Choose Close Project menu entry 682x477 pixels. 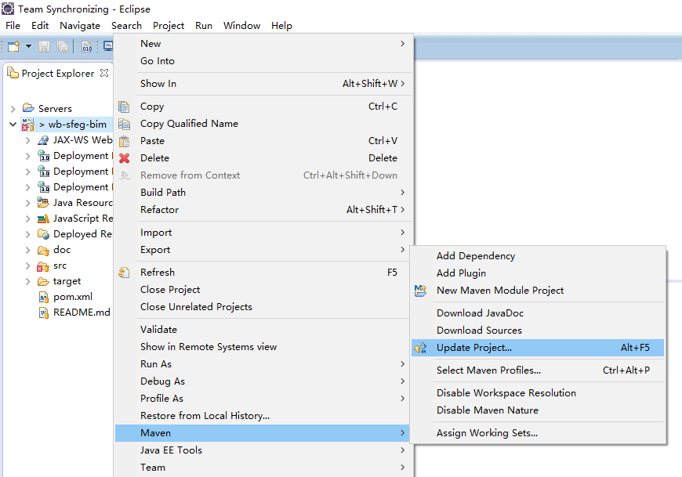point(263,290)
